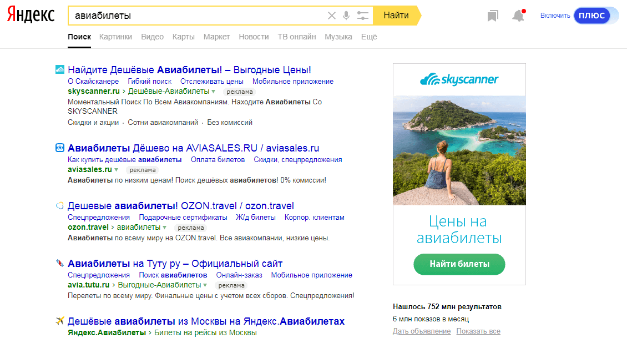Open the Skyscanner island banner image
This screenshot has width=627, height=343.
[459, 150]
